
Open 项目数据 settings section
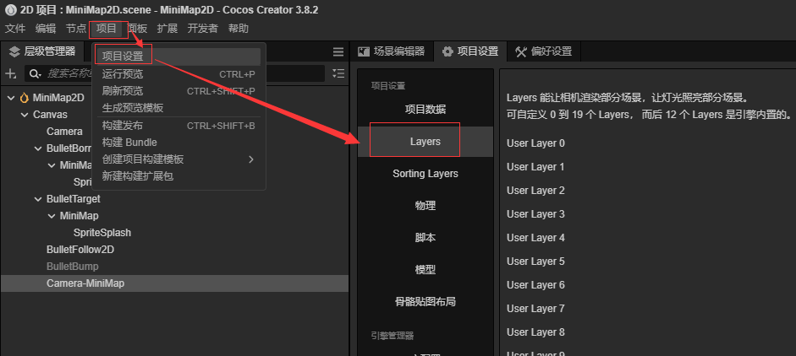[425, 110]
